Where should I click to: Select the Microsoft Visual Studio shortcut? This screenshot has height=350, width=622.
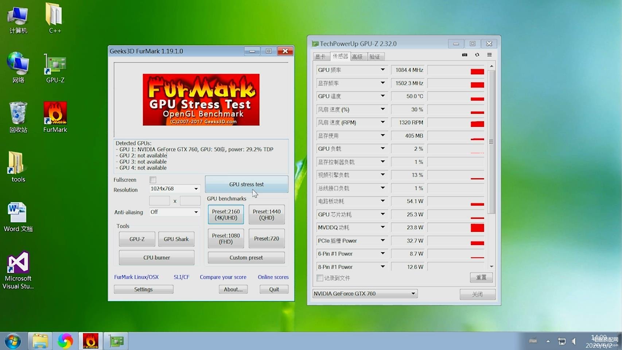point(18,271)
